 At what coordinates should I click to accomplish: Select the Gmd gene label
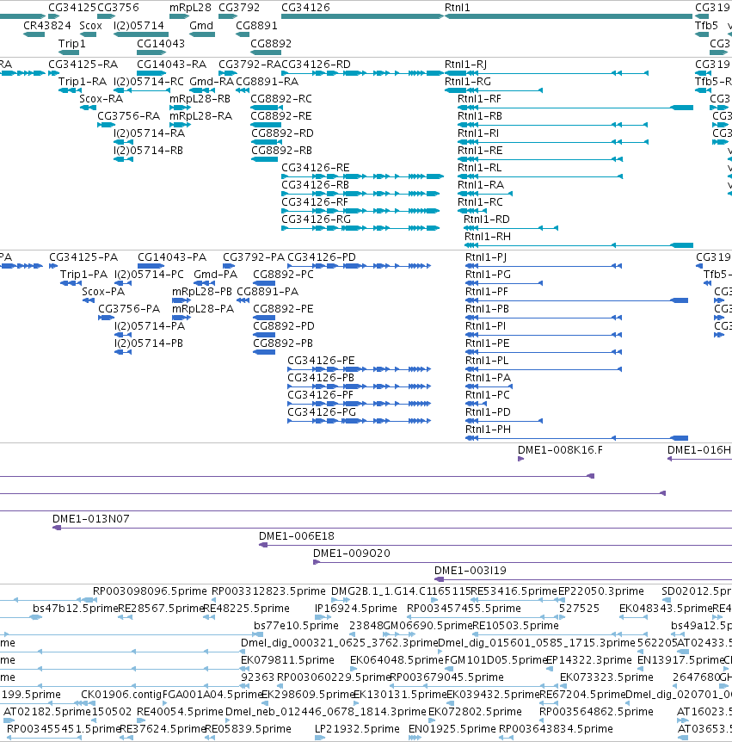(x=201, y=26)
